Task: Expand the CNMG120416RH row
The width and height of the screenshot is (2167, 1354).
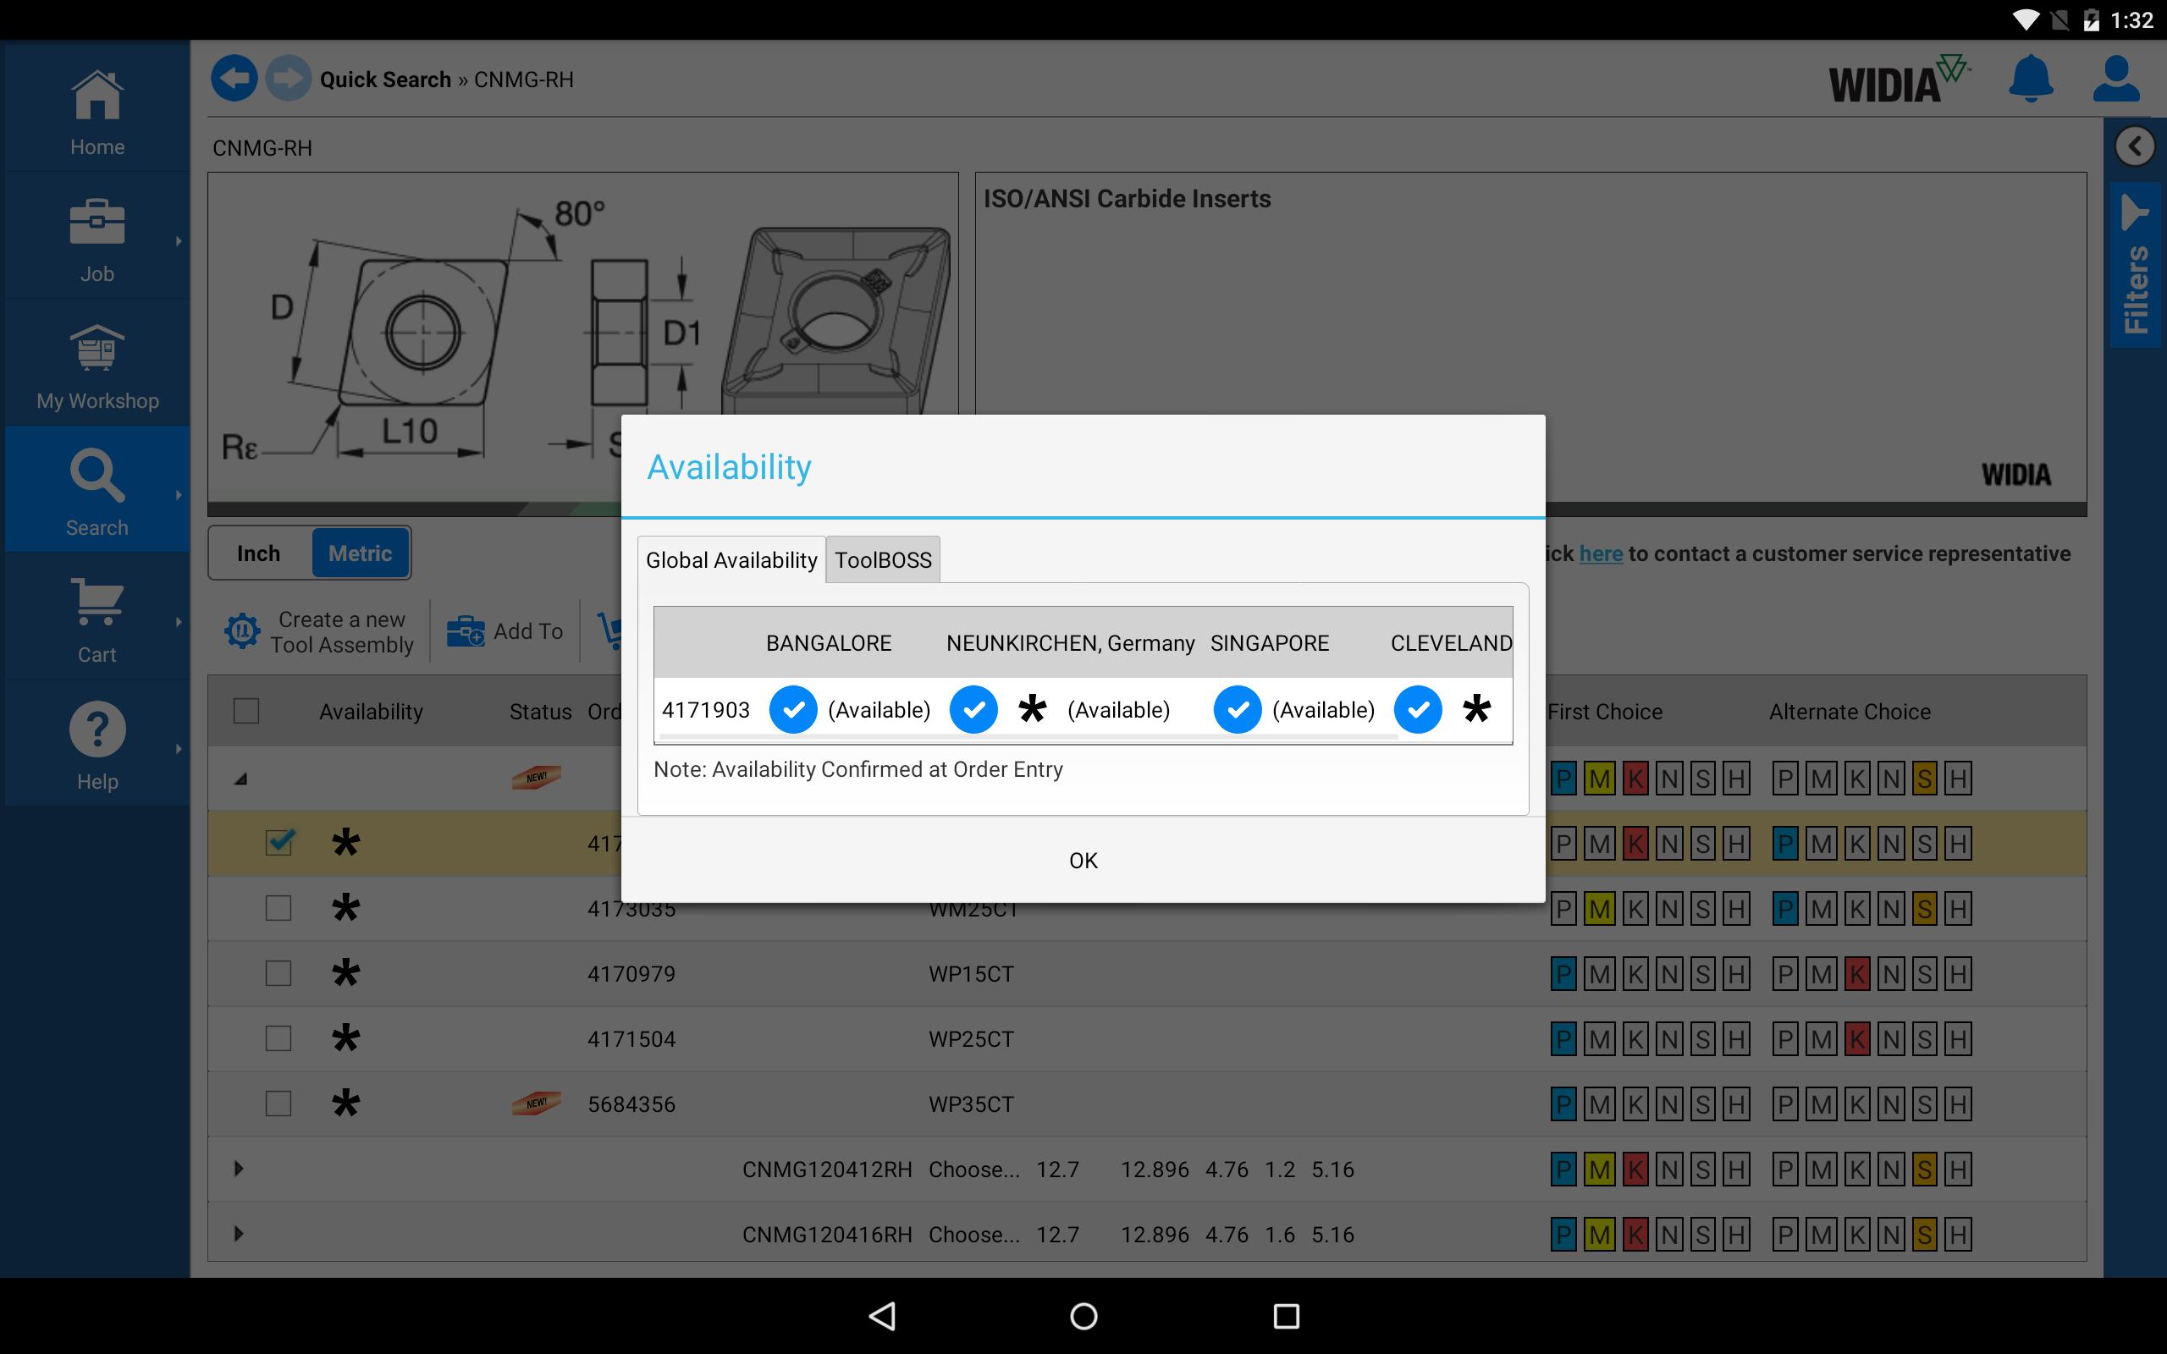Action: [x=238, y=1234]
